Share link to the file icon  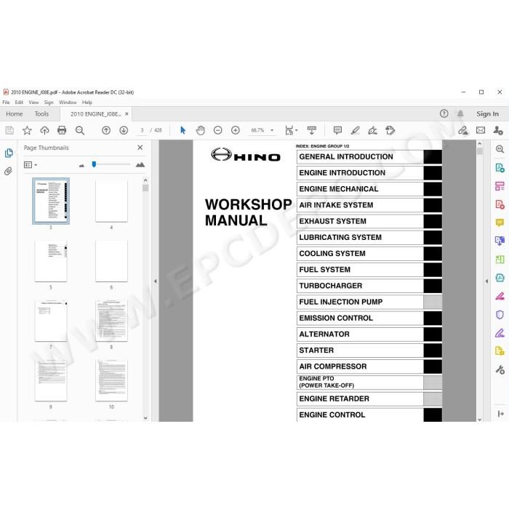463,130
